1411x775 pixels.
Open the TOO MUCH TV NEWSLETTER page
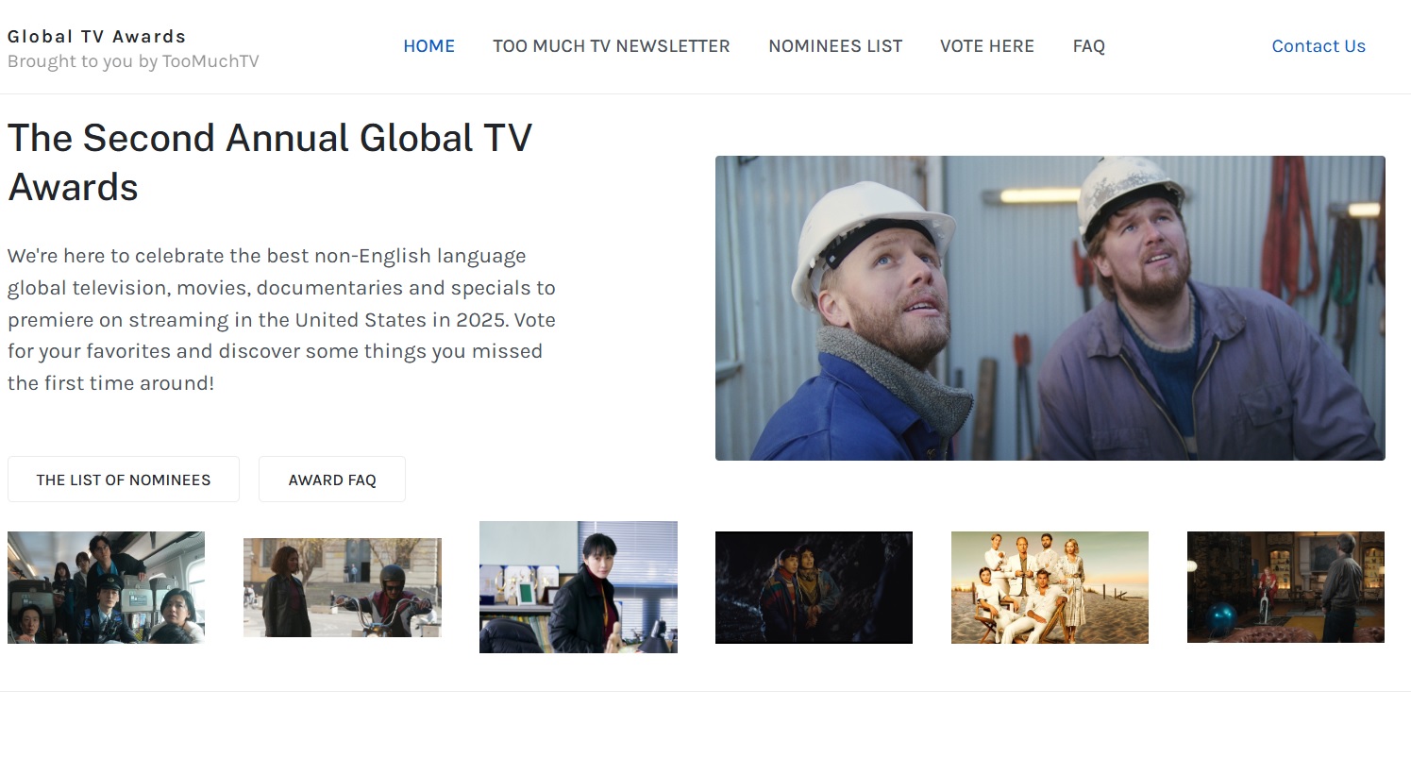611,45
